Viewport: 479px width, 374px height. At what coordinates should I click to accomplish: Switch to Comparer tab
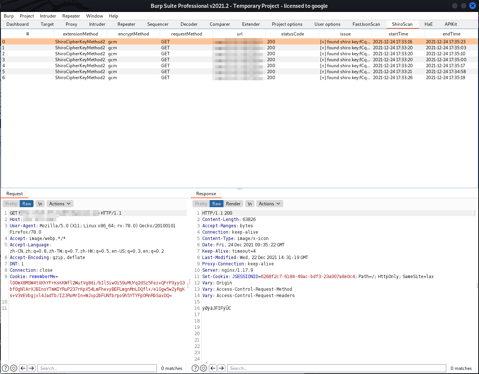click(220, 24)
